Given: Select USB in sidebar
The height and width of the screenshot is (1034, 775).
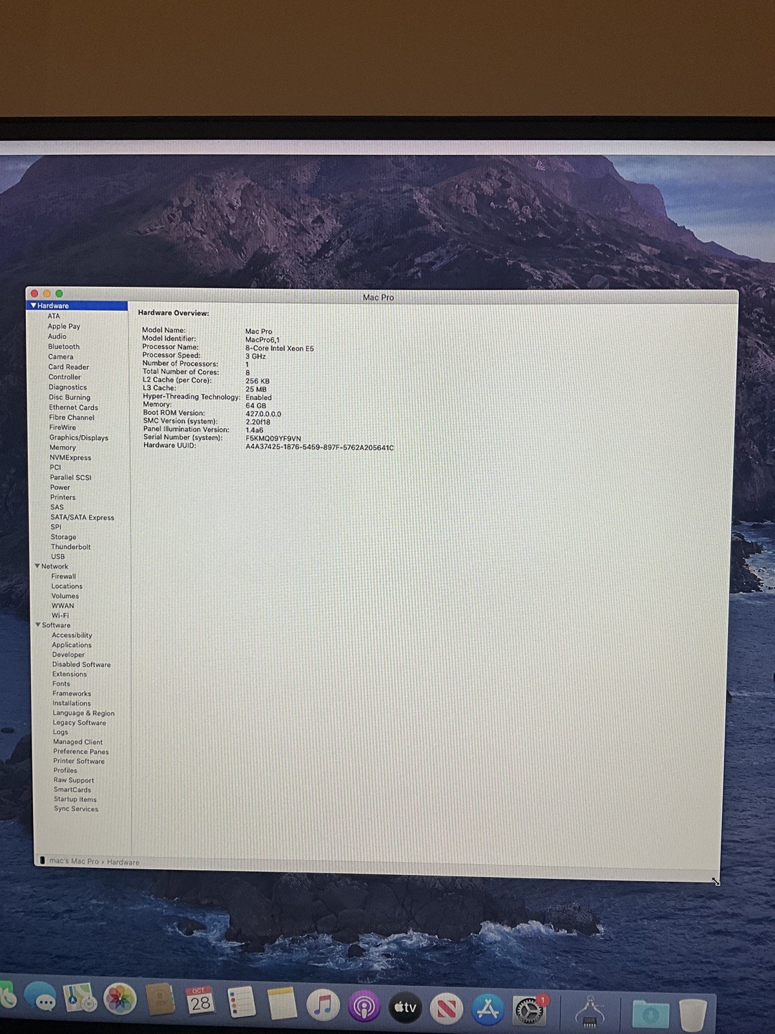Looking at the screenshot, I should point(58,556).
